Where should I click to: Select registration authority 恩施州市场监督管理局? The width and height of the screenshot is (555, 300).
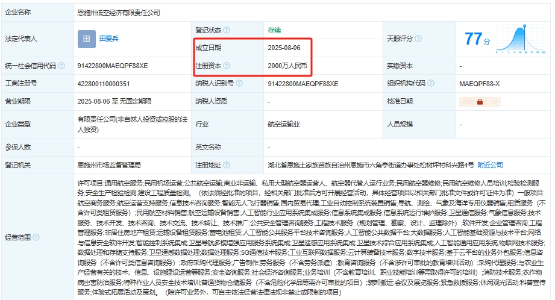109,165
